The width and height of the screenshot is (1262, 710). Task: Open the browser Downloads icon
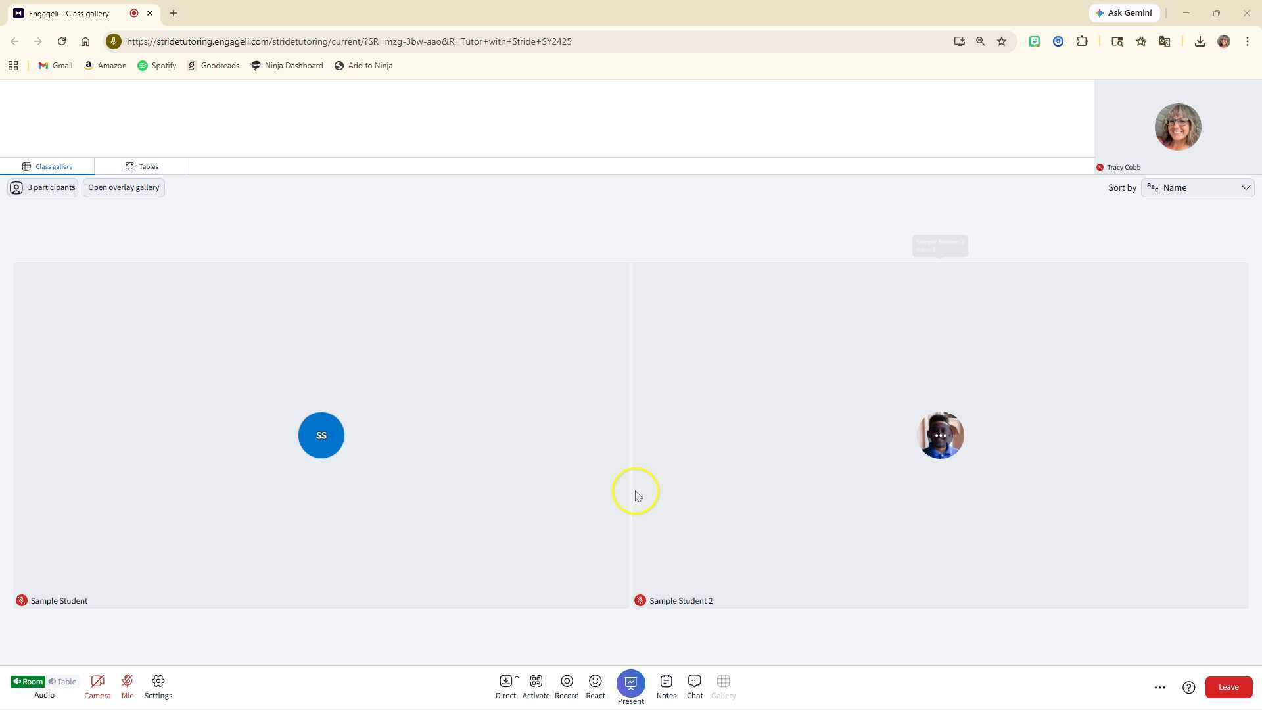[x=1200, y=41]
